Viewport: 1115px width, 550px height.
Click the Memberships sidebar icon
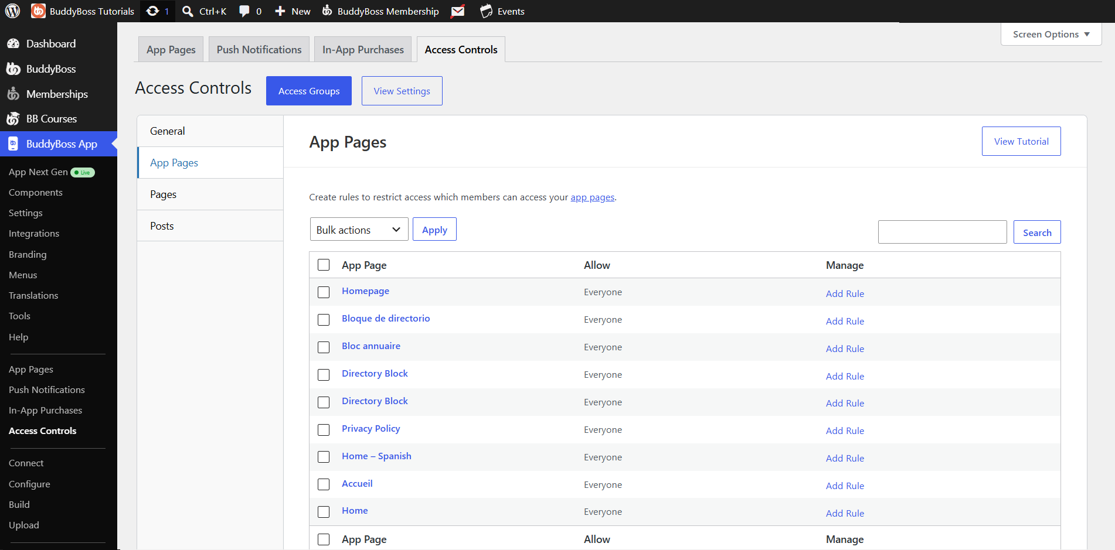click(x=13, y=94)
